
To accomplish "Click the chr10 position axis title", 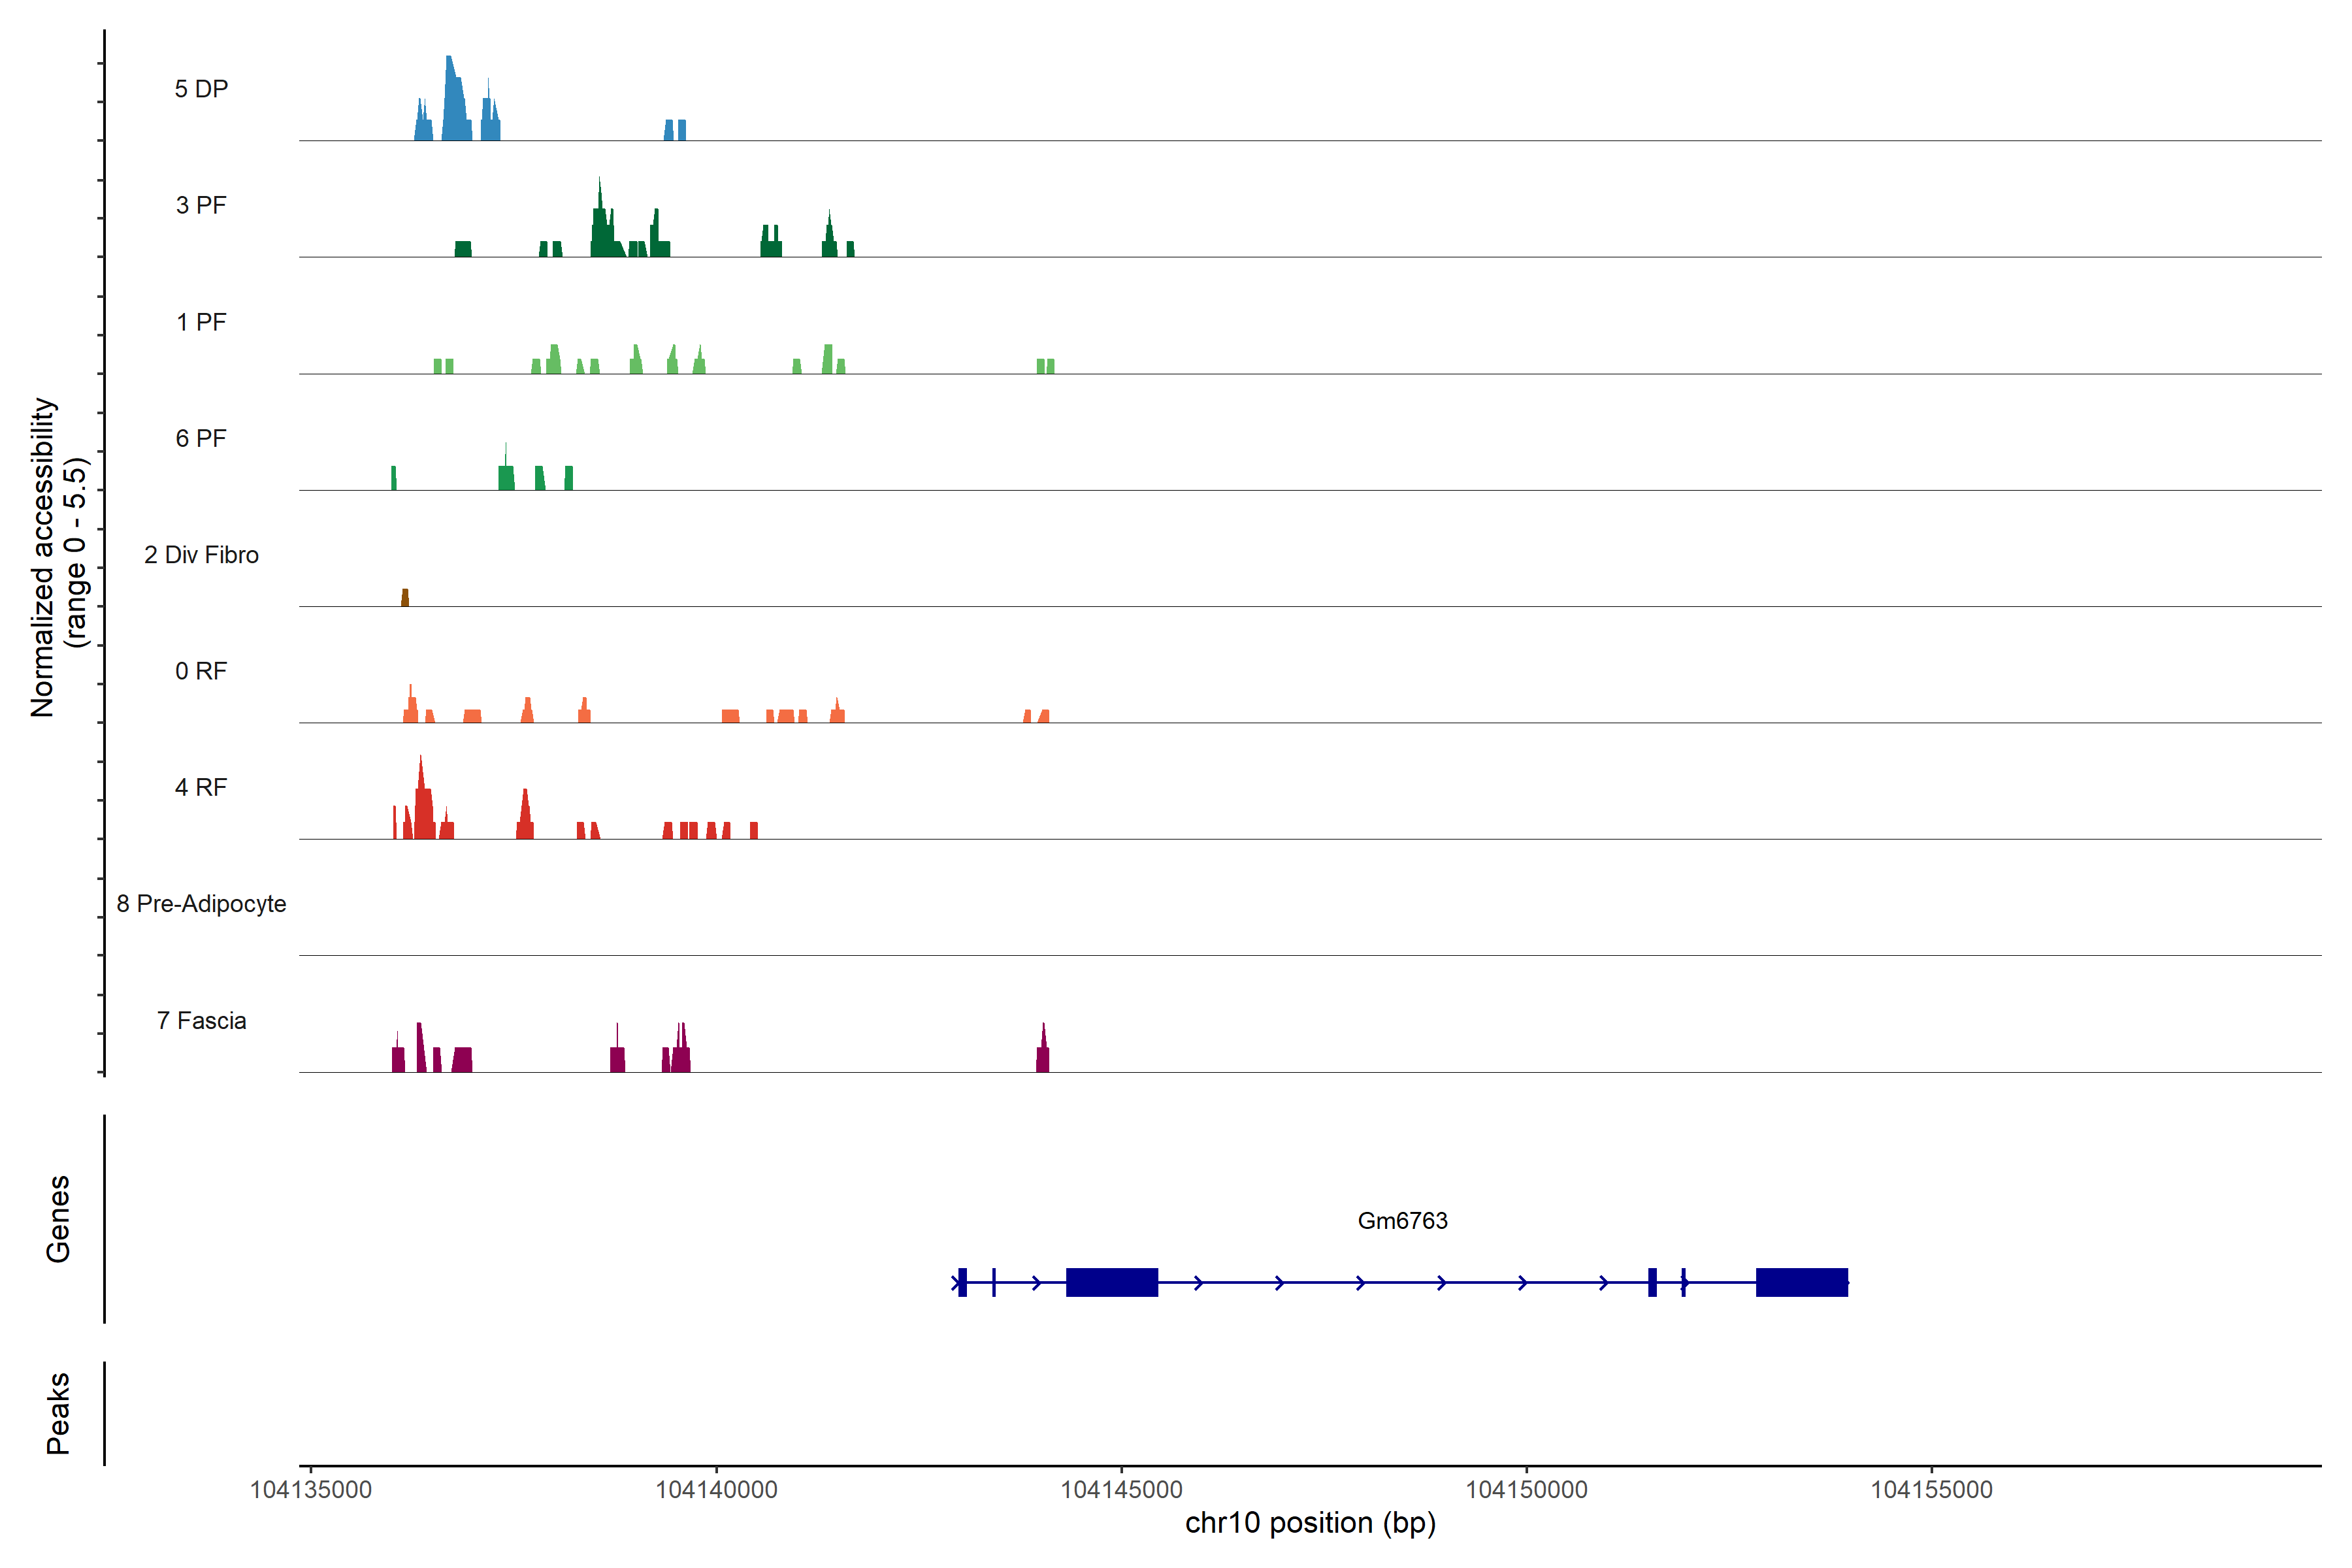I will 1310,1523.
